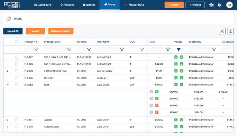The image size is (237, 136).
Task: Click Calculate validity button
Action: pos(61,31)
